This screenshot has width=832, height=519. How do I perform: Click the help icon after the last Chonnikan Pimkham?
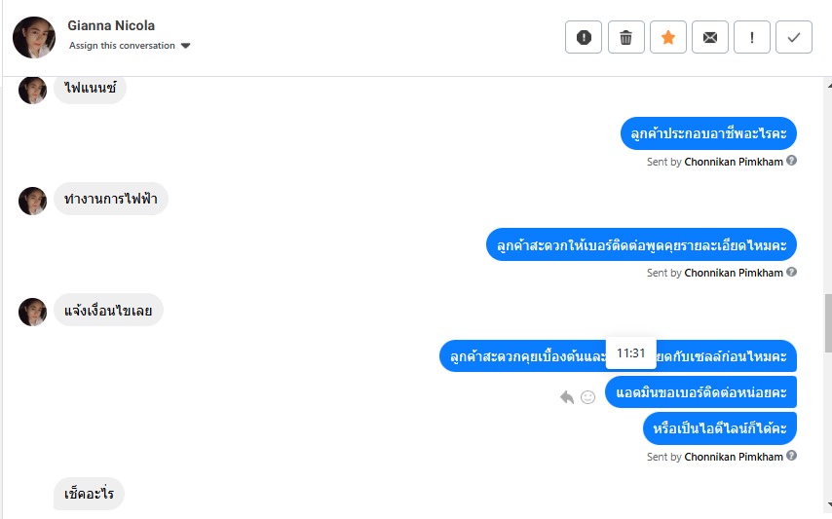pyautogui.click(x=792, y=456)
